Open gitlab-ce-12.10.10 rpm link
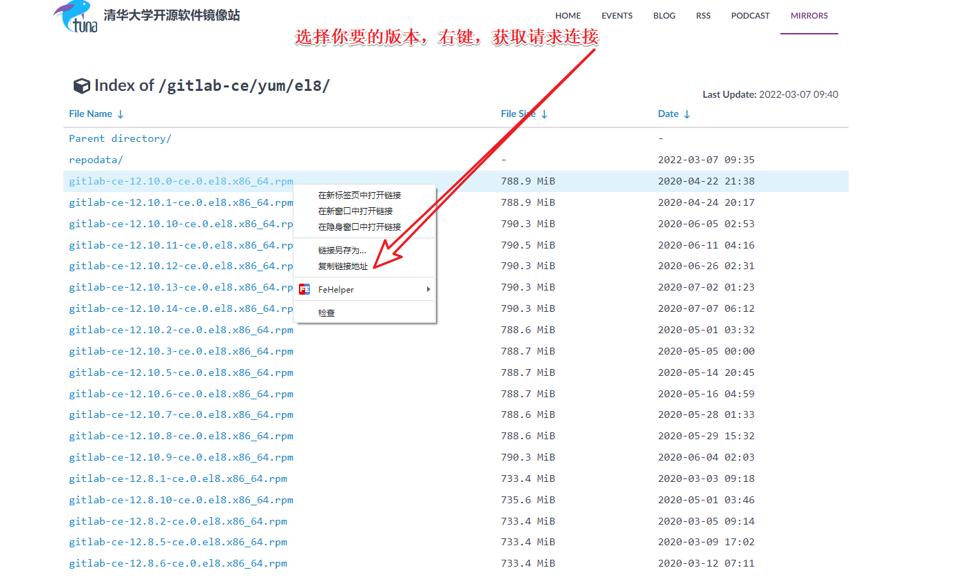The width and height of the screenshot is (954, 579). [x=181, y=224]
